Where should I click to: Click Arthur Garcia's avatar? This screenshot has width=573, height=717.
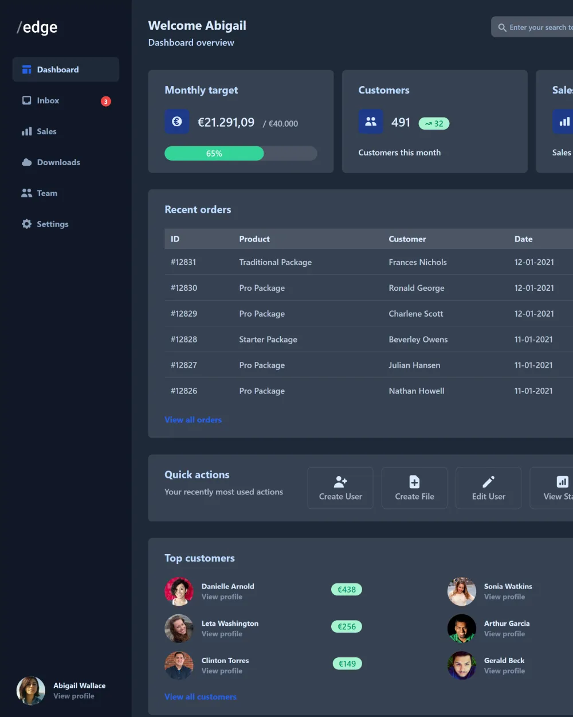[462, 629]
